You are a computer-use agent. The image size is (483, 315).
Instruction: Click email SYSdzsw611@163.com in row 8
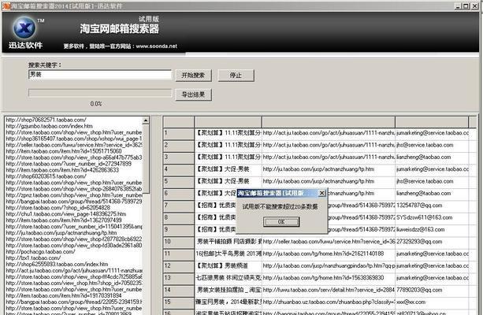click(425, 217)
